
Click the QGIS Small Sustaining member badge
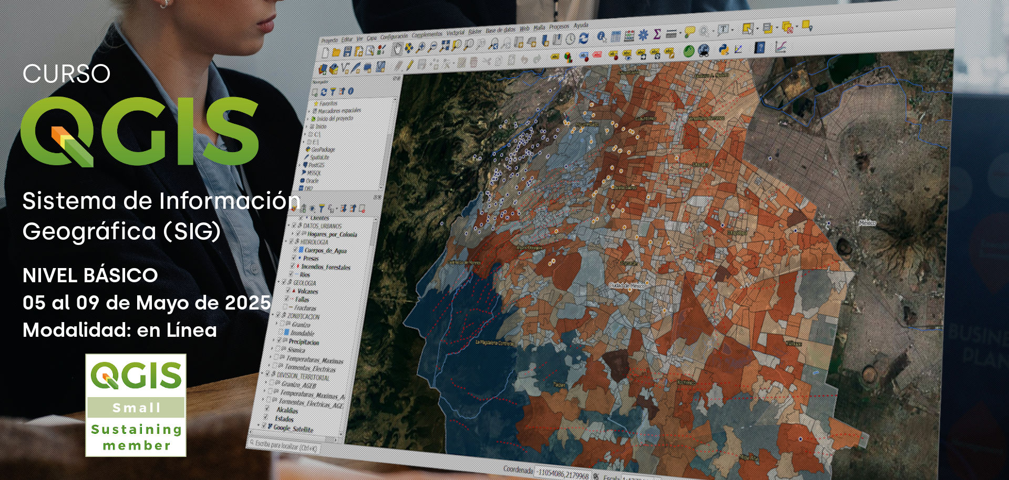pos(136,405)
